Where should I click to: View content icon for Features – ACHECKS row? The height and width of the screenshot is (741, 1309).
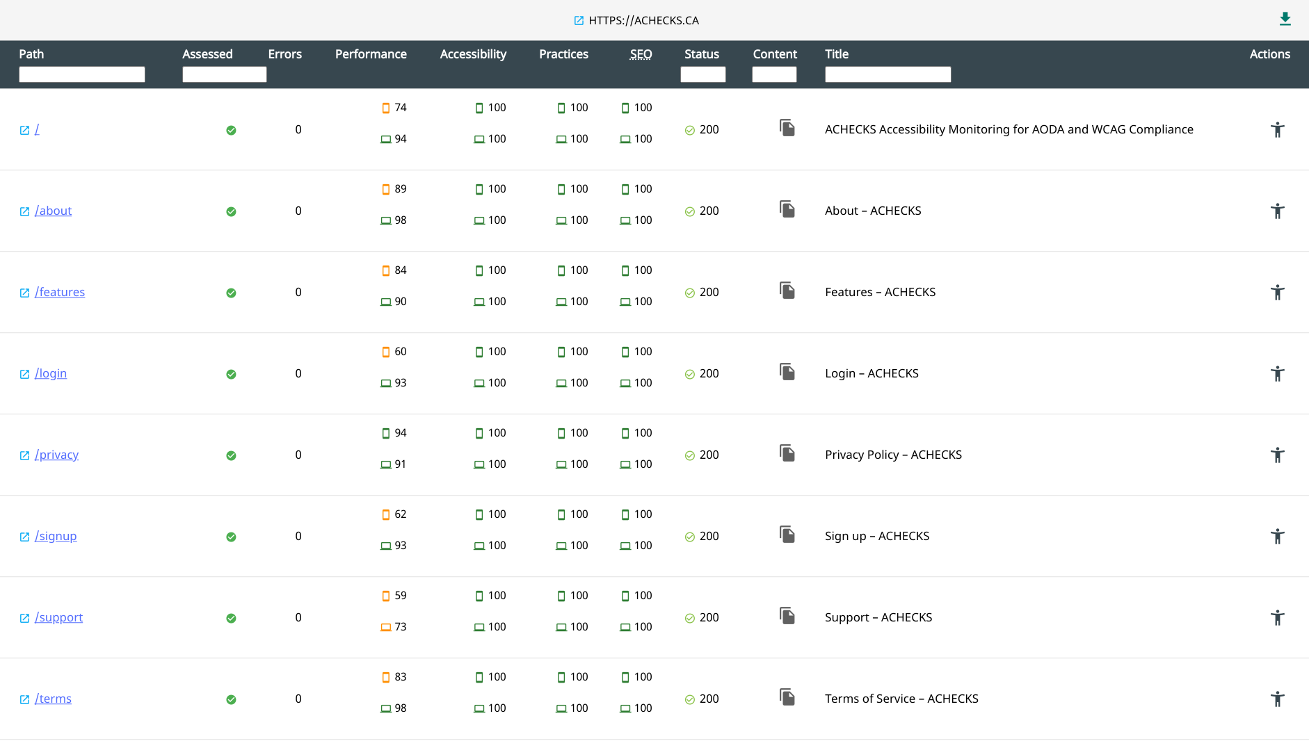point(787,291)
